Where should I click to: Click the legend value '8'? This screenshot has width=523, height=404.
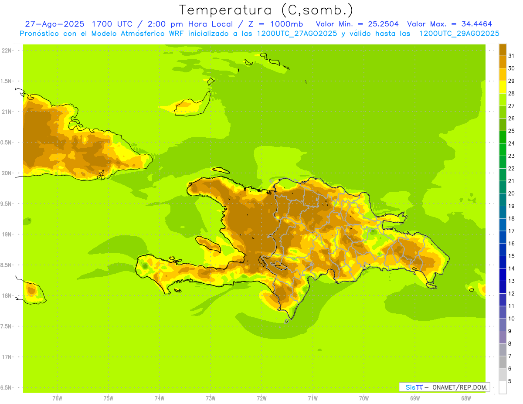[x=510, y=344]
